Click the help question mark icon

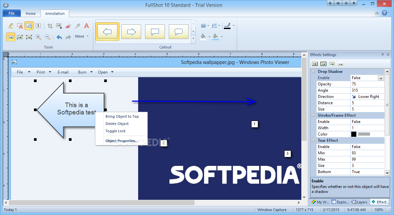(384, 13)
